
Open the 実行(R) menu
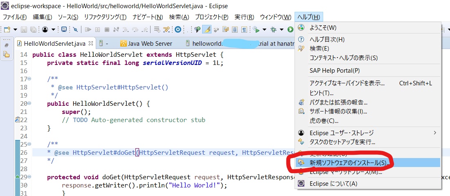(x=244, y=17)
